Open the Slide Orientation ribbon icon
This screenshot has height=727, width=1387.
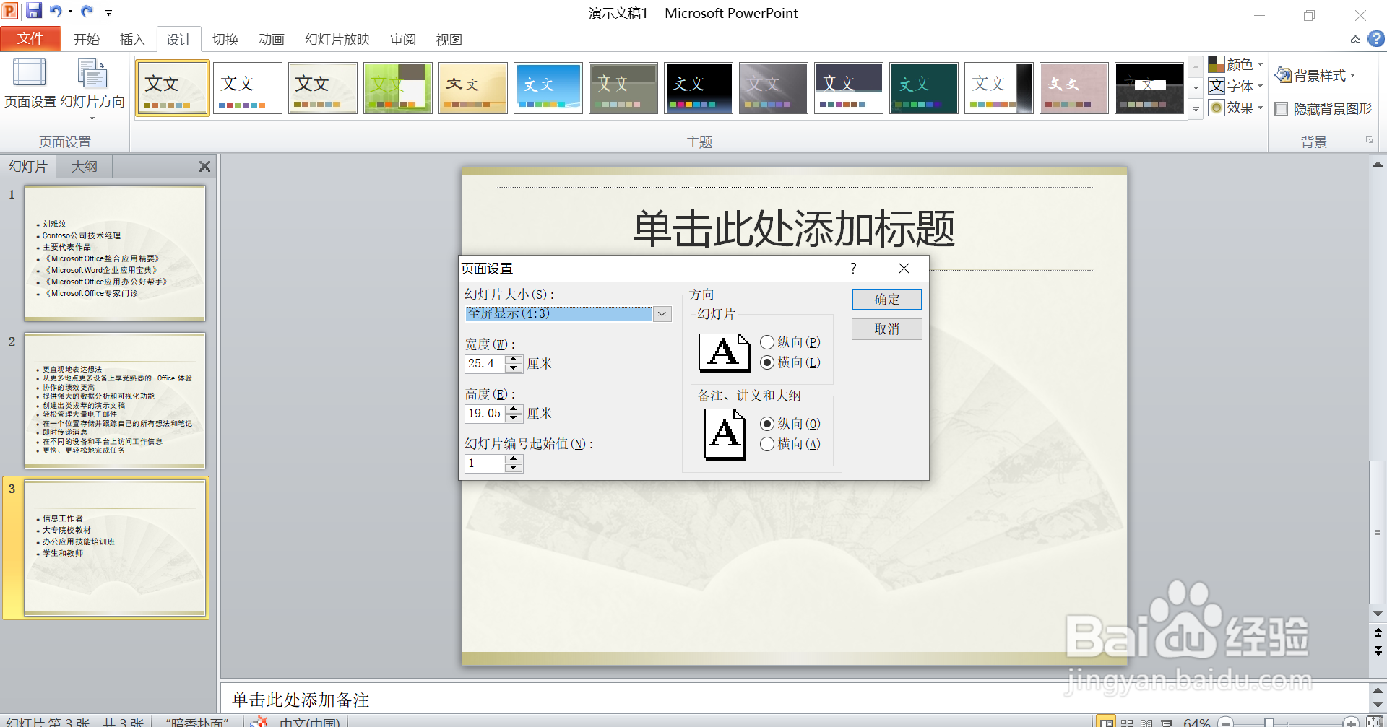pos(92,90)
